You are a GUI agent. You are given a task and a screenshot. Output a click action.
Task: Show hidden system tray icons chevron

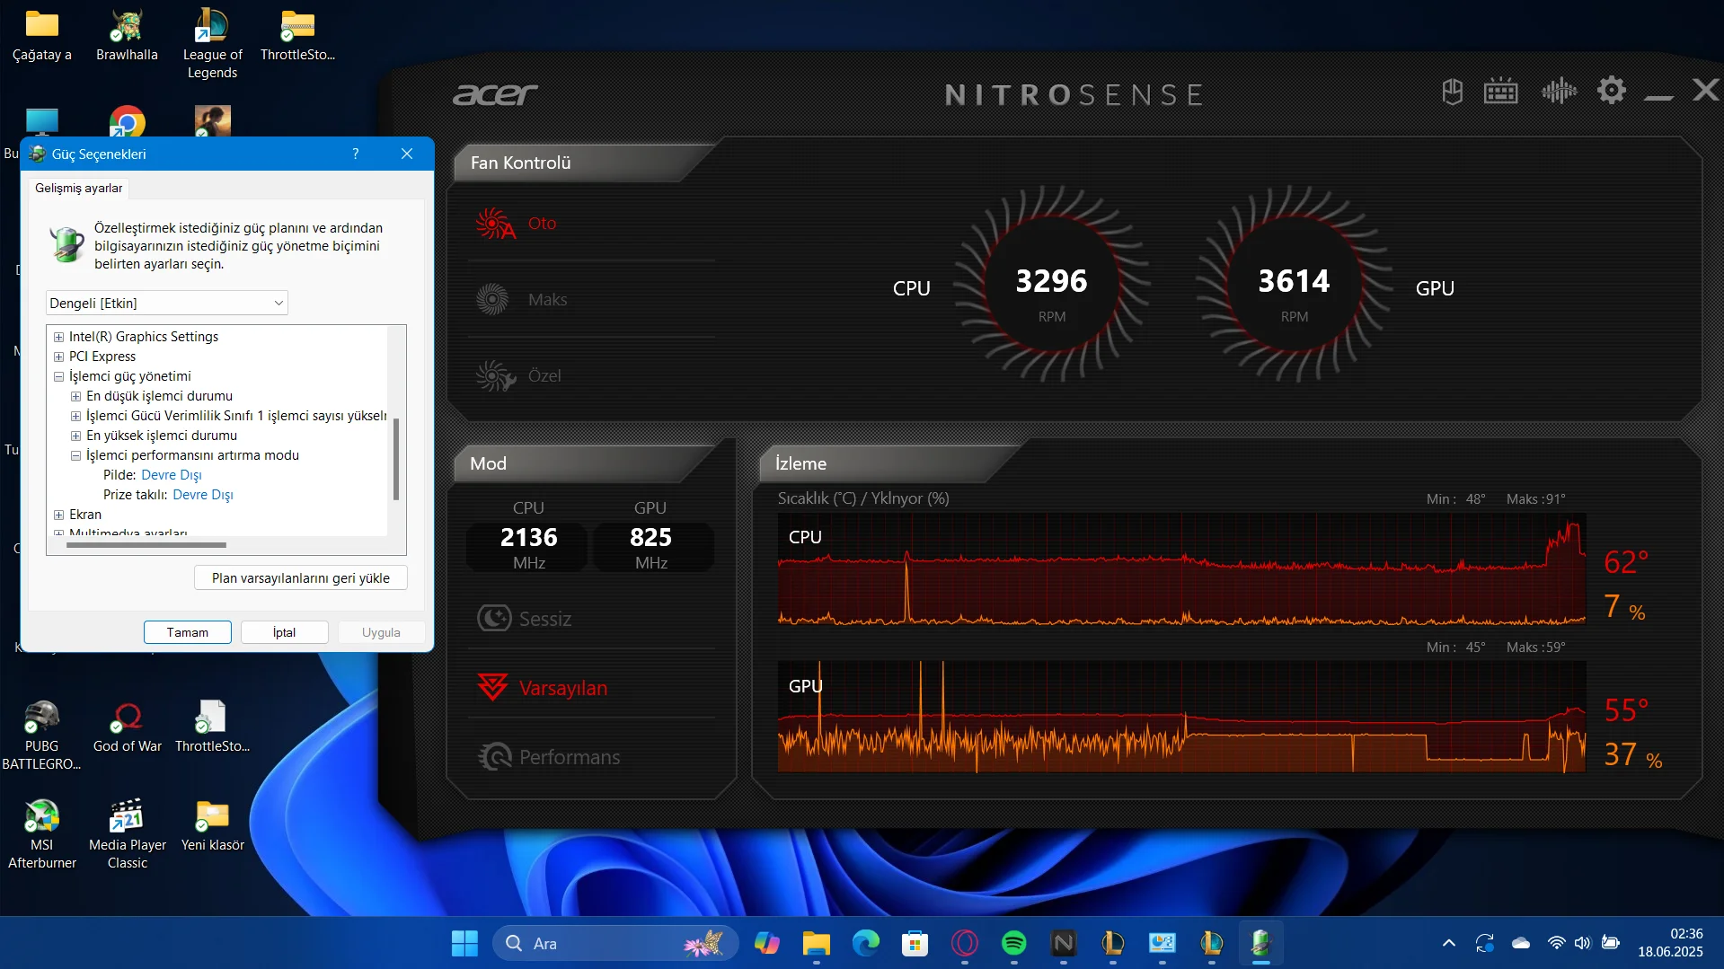[1448, 943]
